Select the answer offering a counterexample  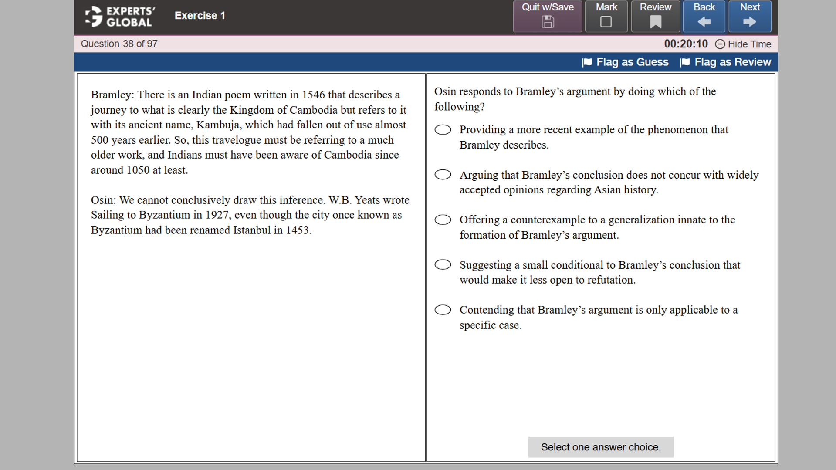pyautogui.click(x=443, y=220)
